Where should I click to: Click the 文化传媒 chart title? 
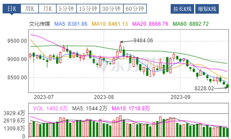(40, 24)
